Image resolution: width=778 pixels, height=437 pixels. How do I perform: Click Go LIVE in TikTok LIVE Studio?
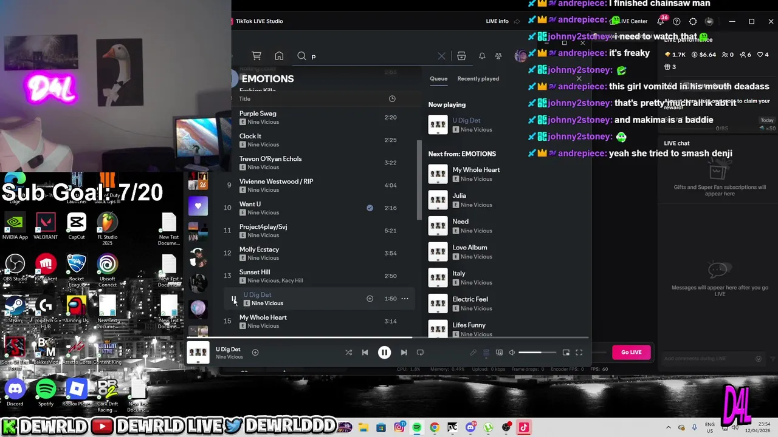(x=631, y=352)
